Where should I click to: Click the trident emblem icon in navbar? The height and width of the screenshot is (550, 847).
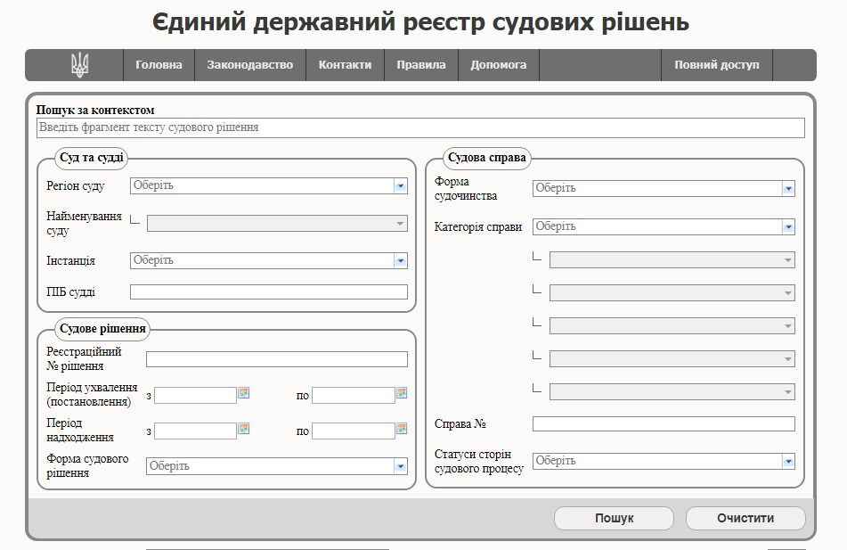coord(80,65)
